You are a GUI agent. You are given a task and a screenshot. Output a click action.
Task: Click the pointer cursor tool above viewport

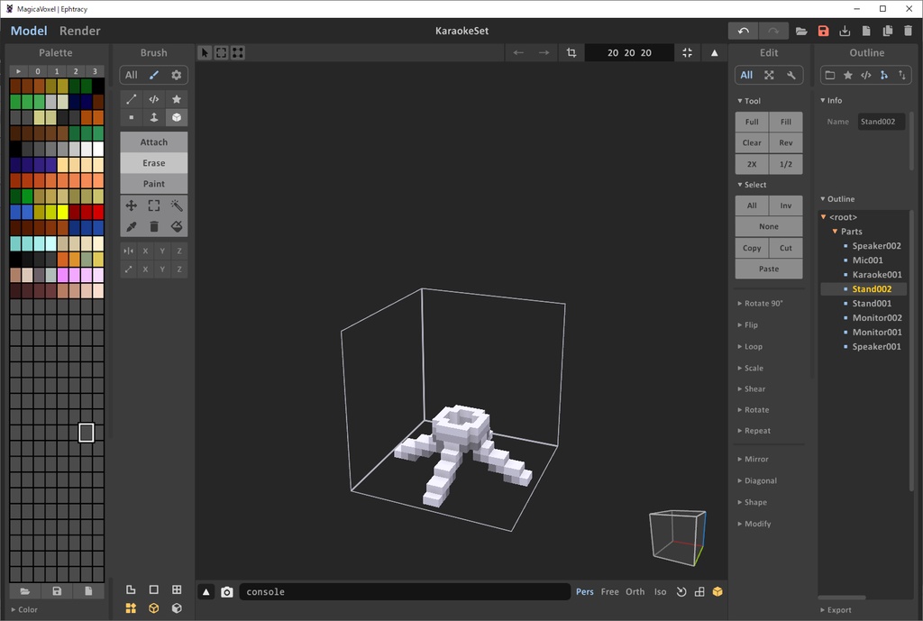(205, 52)
